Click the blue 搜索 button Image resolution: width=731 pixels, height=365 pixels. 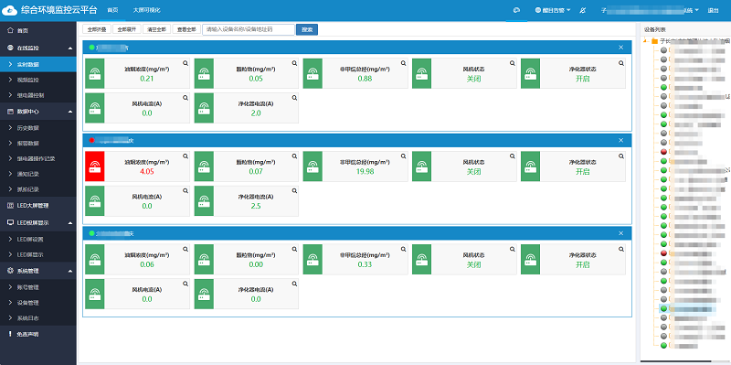[307, 29]
